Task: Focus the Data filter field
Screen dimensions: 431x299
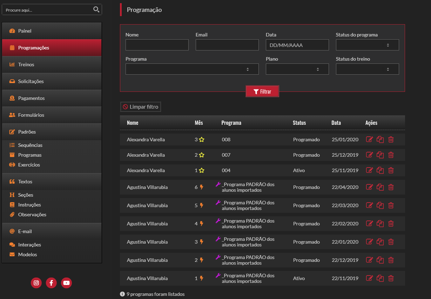Action: click(297, 45)
